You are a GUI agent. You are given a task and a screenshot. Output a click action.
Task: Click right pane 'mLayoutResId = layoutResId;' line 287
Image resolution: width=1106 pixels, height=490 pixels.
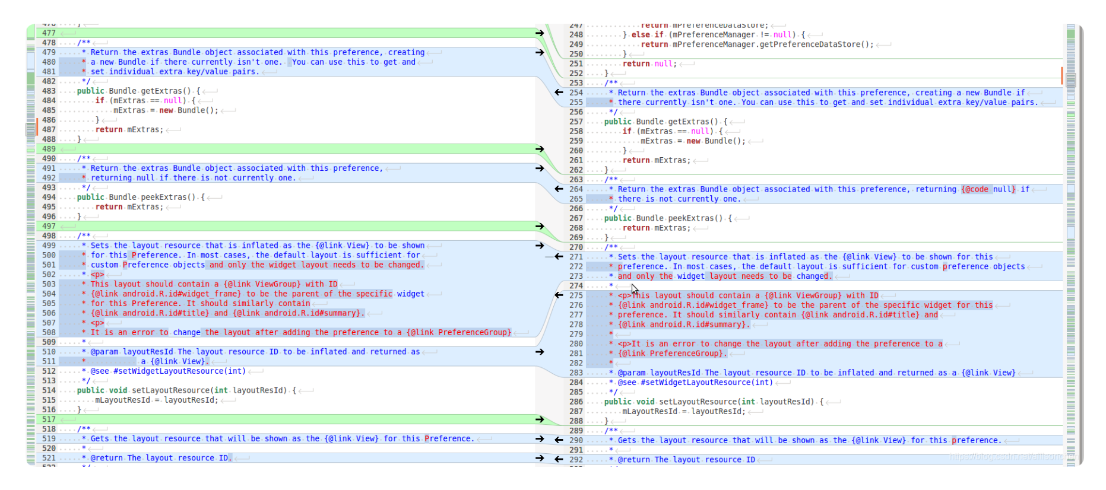pos(684,412)
